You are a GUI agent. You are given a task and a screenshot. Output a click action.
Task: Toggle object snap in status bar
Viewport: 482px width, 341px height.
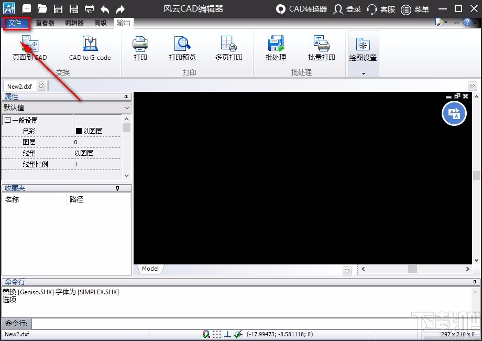[x=206, y=334]
